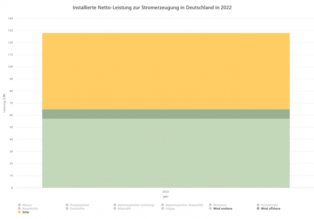Enable the Biomasse legend entry
Screen dimensions: 314x219
click(218, 205)
